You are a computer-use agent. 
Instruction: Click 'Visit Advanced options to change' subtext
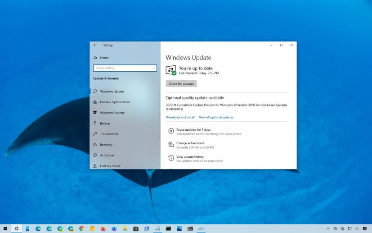209,134
